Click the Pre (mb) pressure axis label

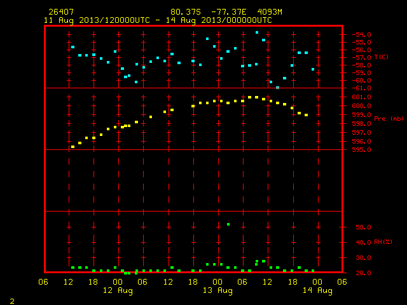pos(389,119)
